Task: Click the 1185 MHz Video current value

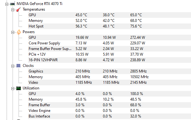Action: [84, 82]
